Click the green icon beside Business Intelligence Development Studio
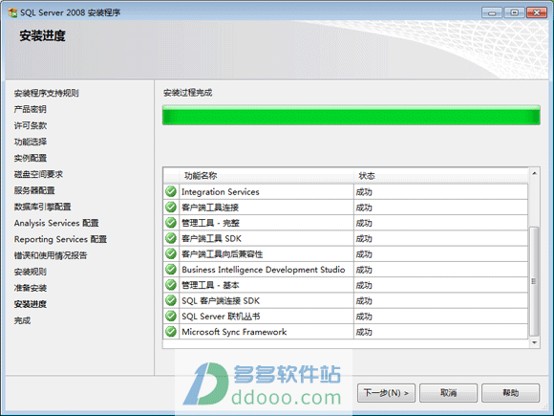Viewport: 554px width, 416px height. click(x=171, y=270)
